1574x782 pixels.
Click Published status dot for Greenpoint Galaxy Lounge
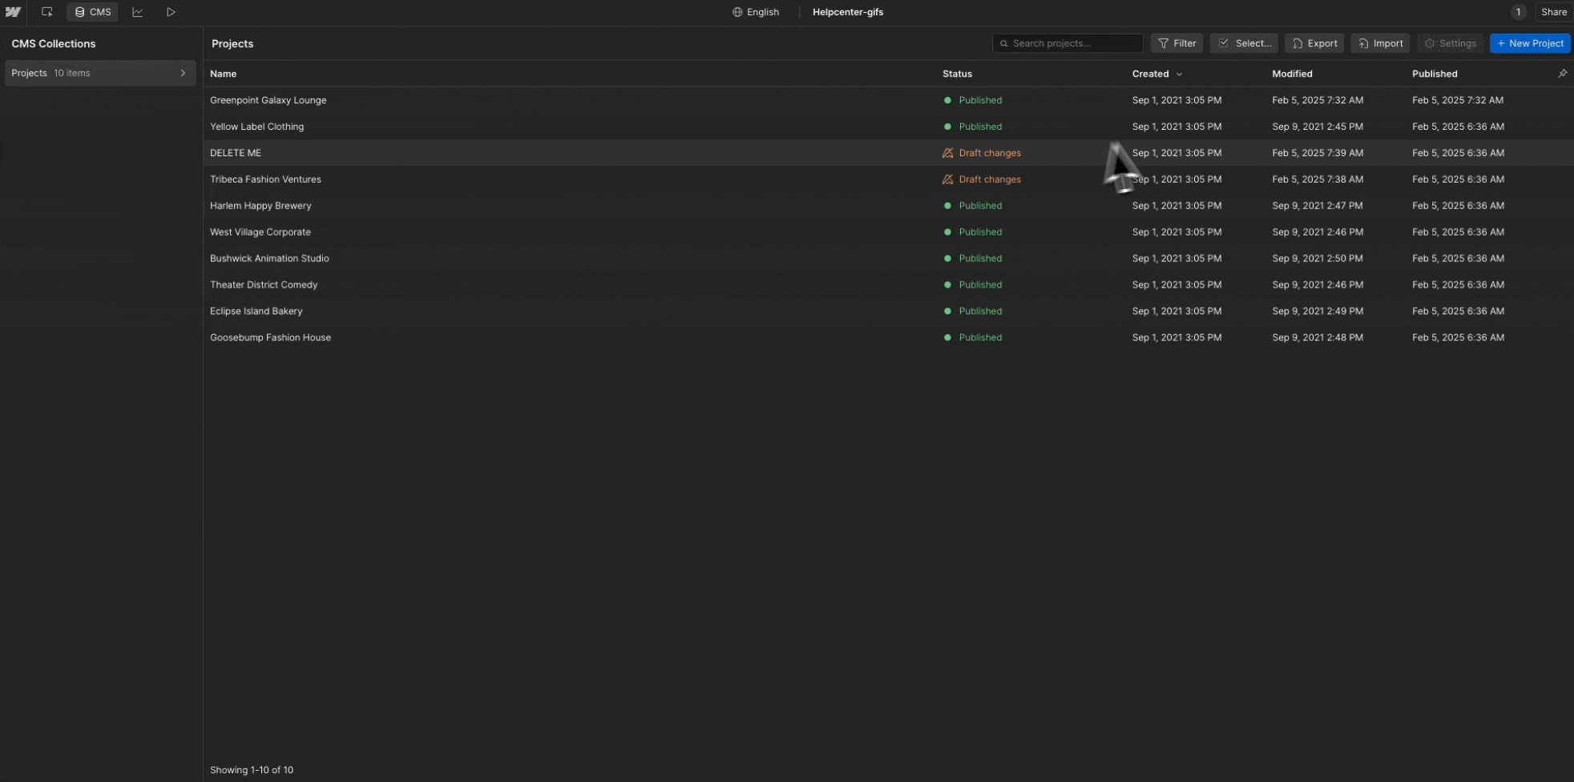pyautogui.click(x=947, y=100)
